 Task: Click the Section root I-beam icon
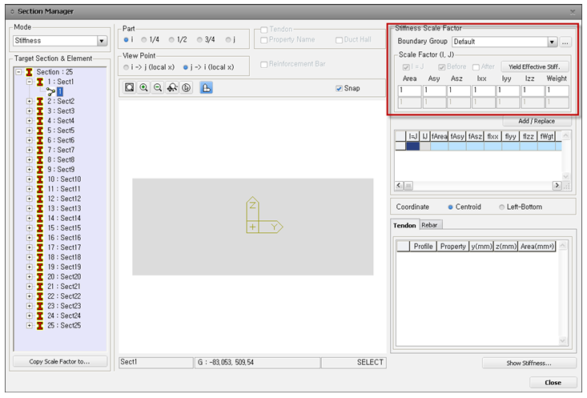[x=29, y=72]
